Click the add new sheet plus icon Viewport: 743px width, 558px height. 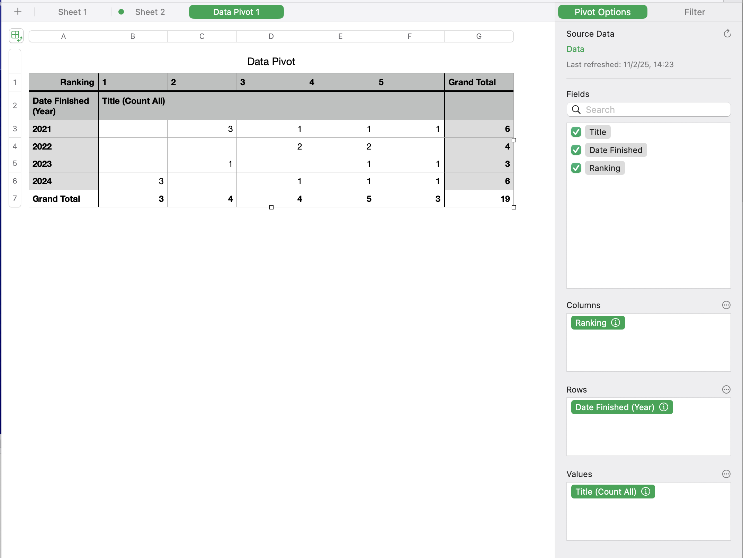[18, 12]
